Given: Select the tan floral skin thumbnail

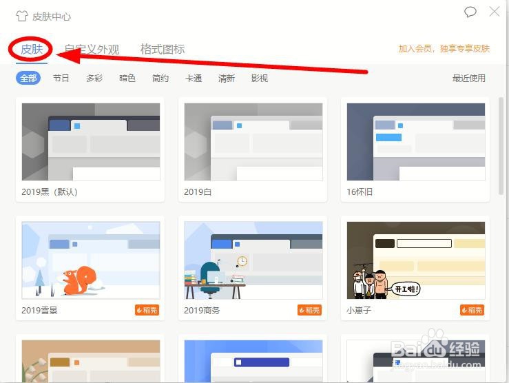Looking at the screenshot, I should tap(91, 361).
